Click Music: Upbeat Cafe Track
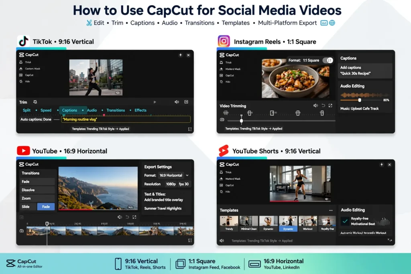Image resolution: width=411 pixels, height=274 pixels. [359, 108]
